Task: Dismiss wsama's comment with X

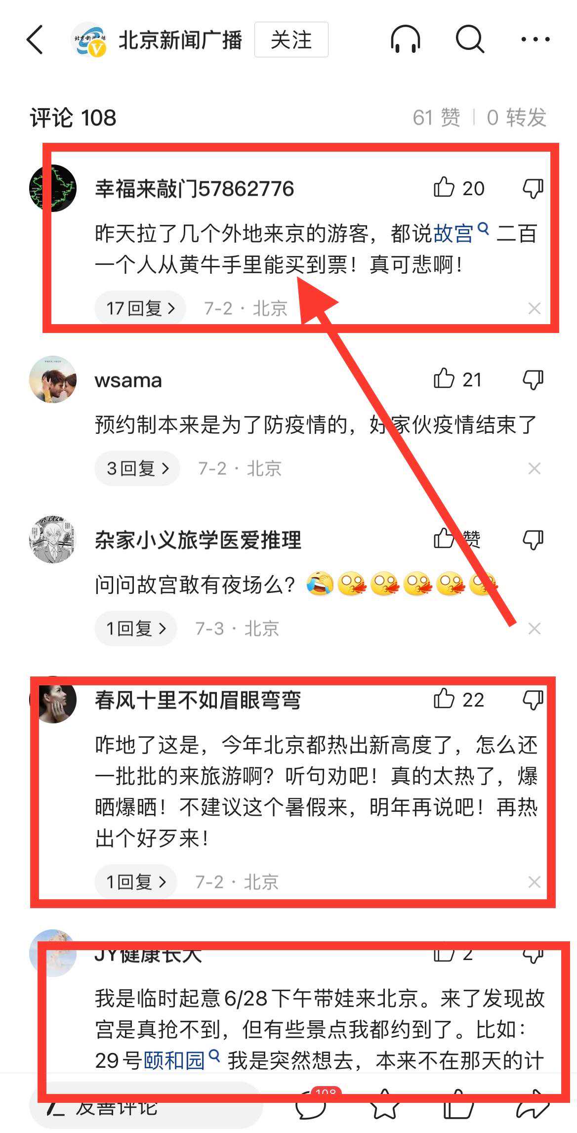Action: [x=535, y=468]
